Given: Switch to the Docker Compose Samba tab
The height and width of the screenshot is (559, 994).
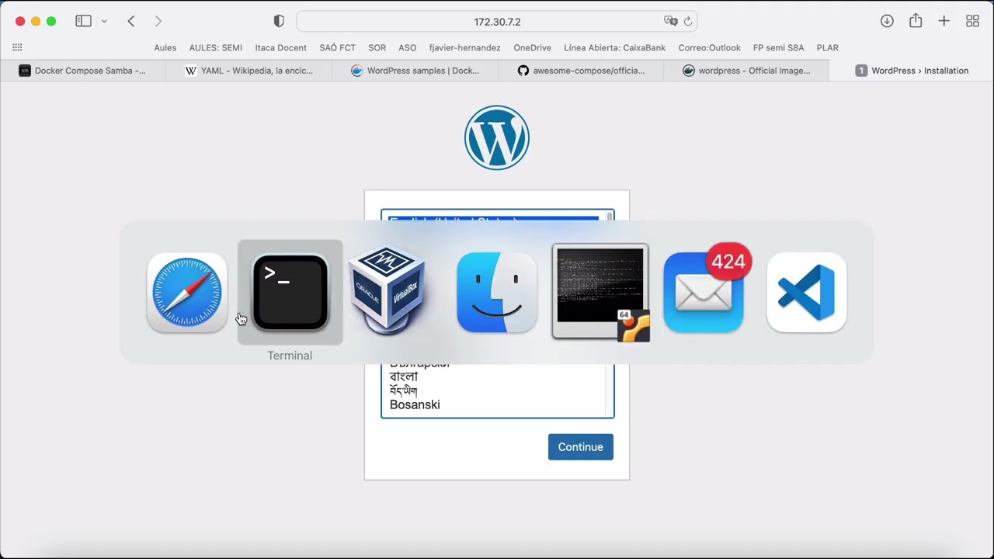Looking at the screenshot, I should 83,71.
